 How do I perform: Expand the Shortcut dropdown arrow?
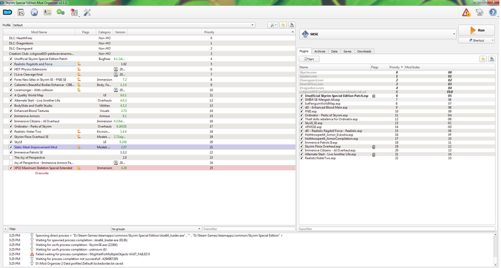tap(492, 41)
